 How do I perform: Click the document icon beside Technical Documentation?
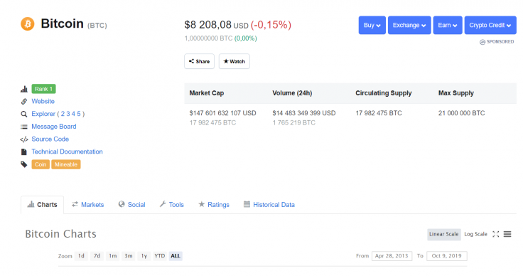24,152
